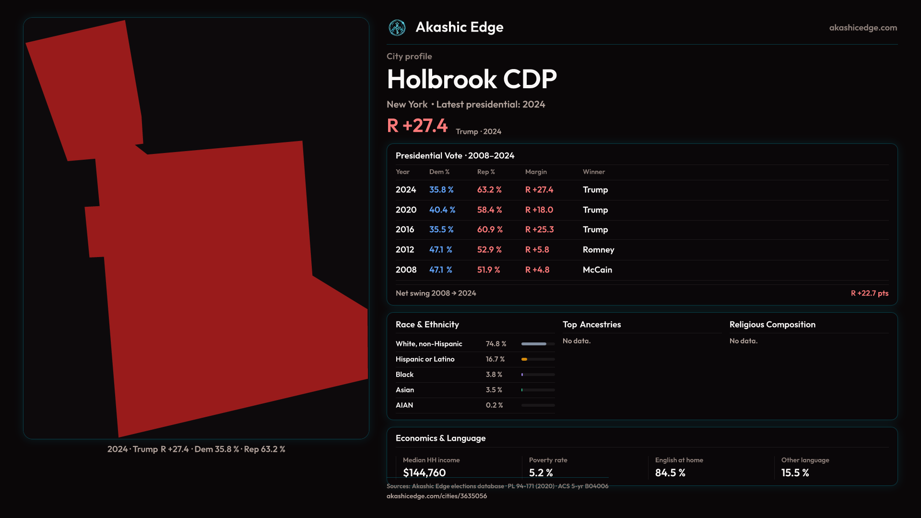This screenshot has width=921, height=518.
Task: Click the Akashic Edge logo icon
Action: tap(397, 28)
